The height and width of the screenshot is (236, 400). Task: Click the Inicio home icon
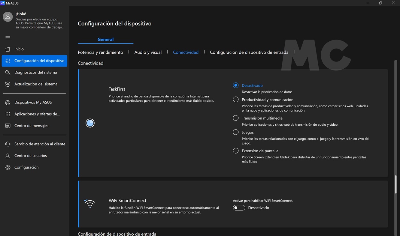[8, 49]
